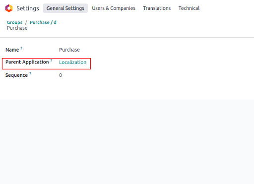Screen dimensions: 254x184
Task: Expand the Translations menu
Action: point(157,8)
